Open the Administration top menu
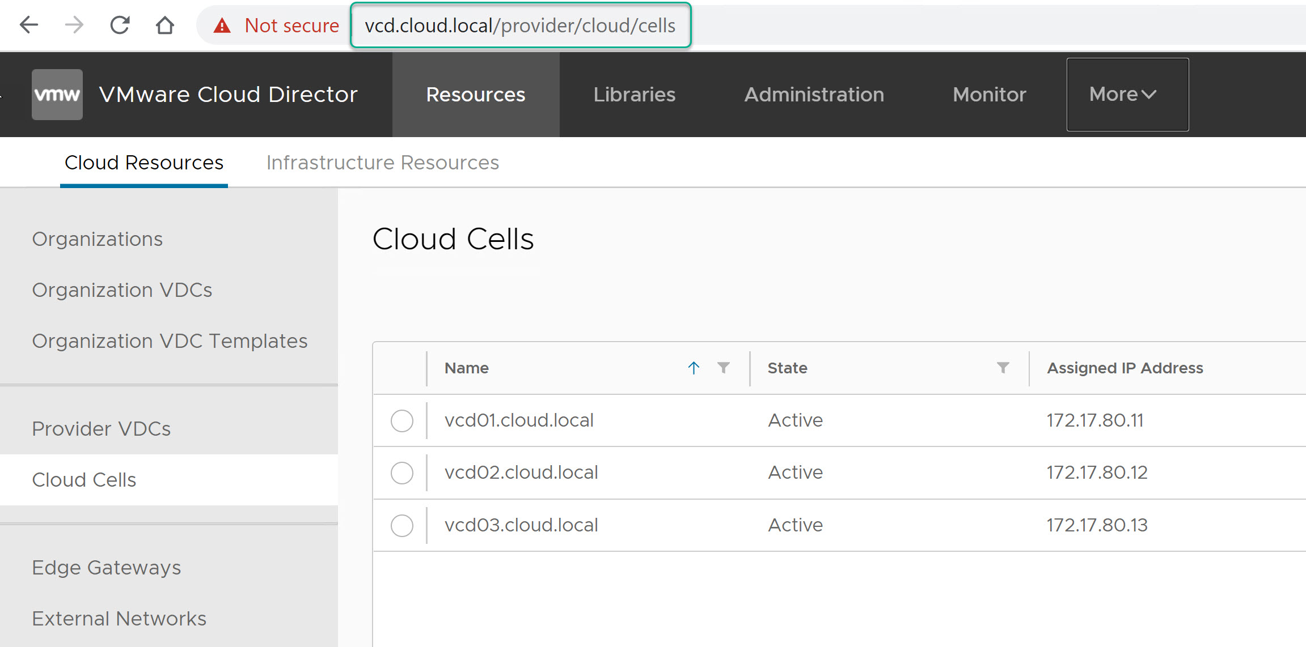 point(814,95)
